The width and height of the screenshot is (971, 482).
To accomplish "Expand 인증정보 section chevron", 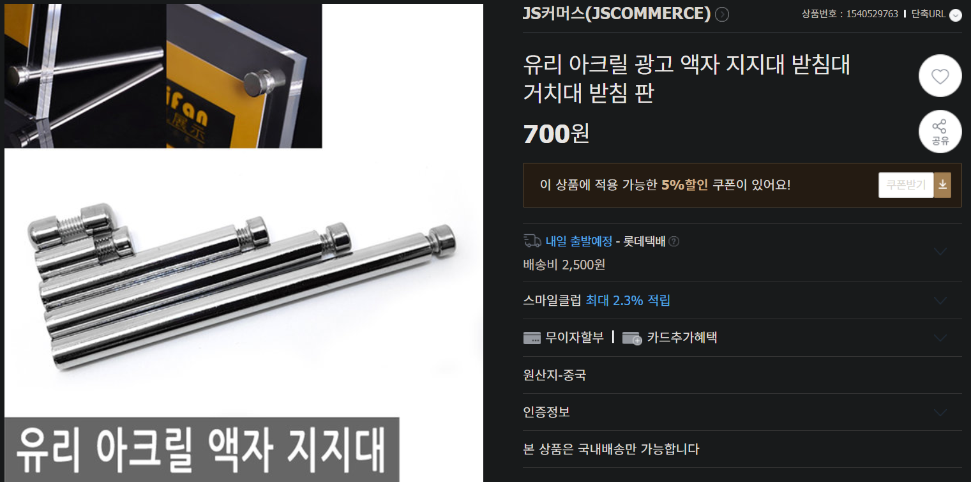I will [x=940, y=412].
